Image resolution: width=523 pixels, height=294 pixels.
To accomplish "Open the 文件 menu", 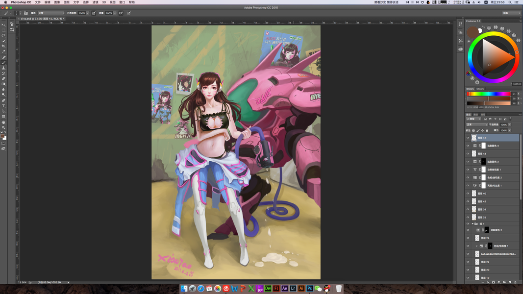I will click(x=38, y=2).
